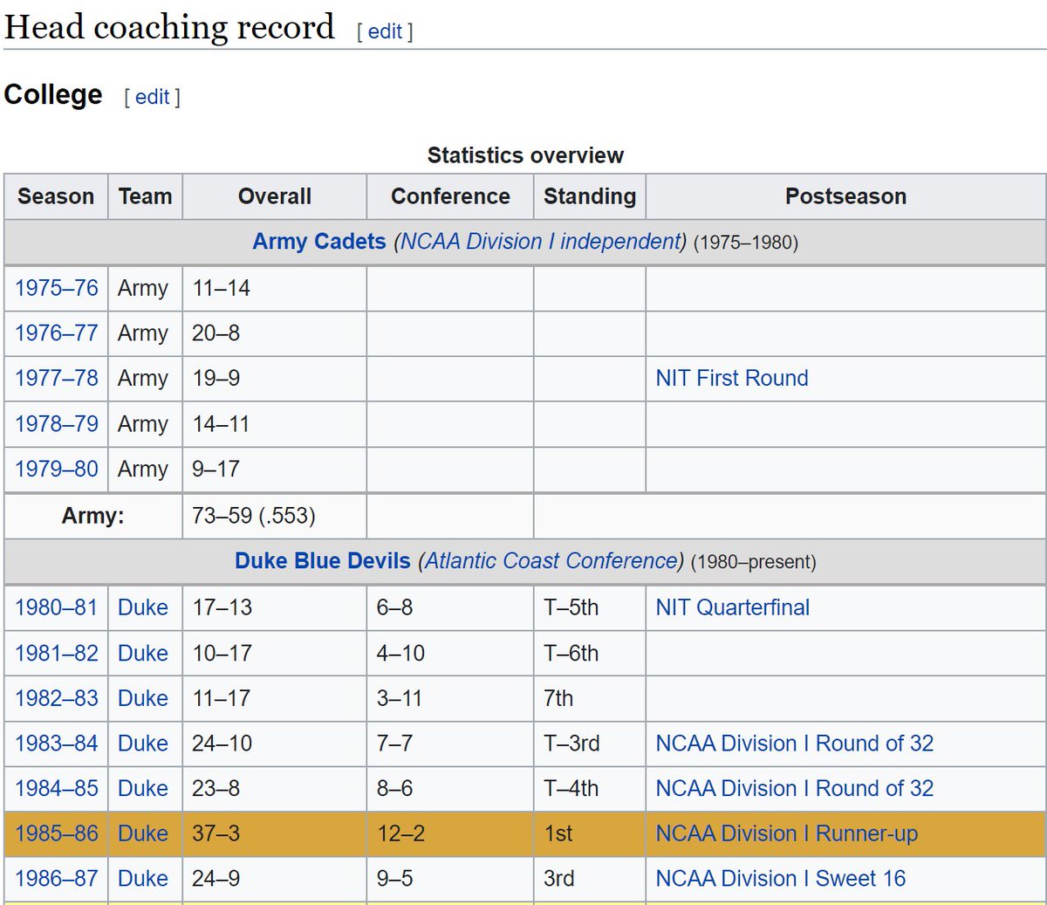Image resolution: width=1047 pixels, height=905 pixels.
Task: Open the NIT First Round link
Action: click(x=732, y=379)
